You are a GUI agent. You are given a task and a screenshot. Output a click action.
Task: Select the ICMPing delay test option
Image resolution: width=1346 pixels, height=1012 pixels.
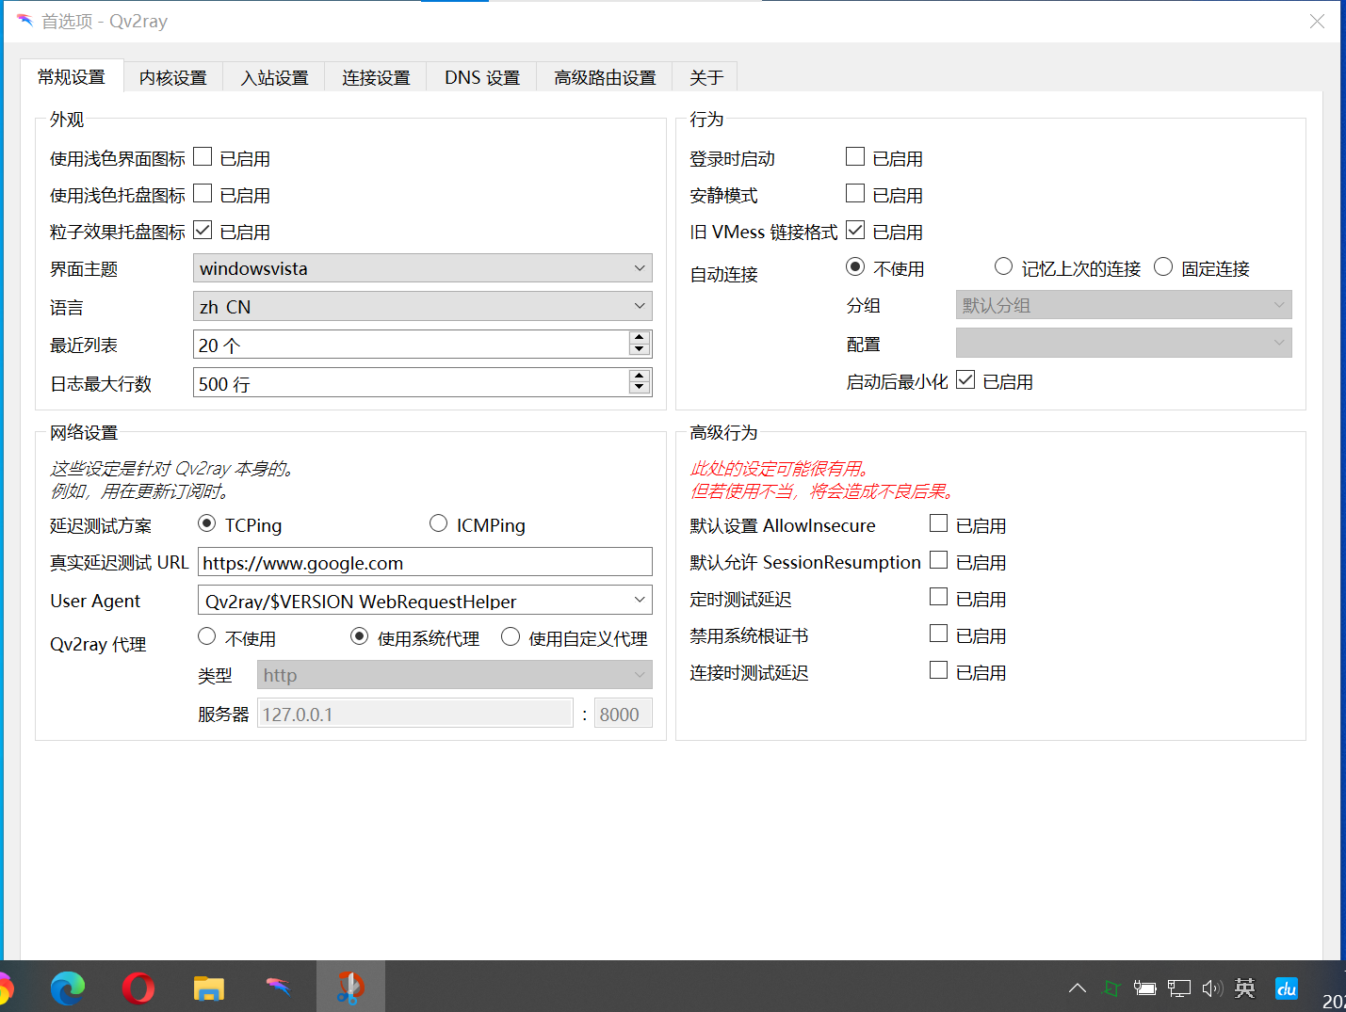[438, 522]
